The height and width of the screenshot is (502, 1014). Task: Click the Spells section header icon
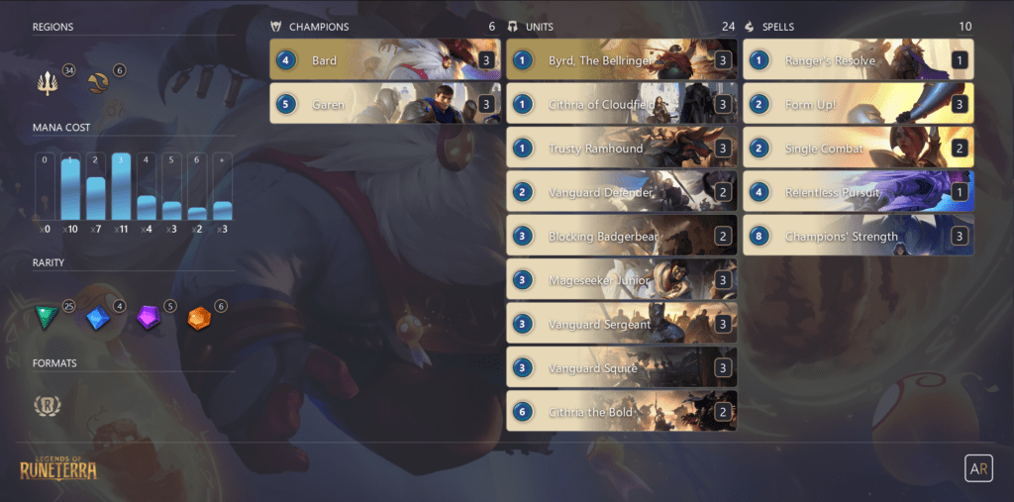[x=750, y=27]
